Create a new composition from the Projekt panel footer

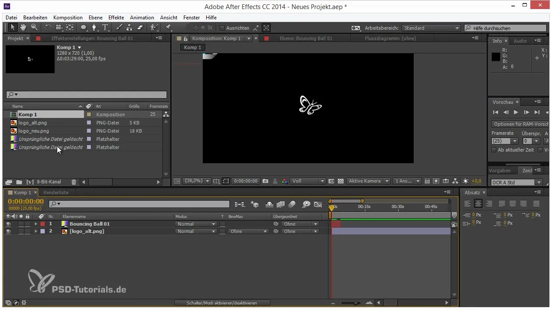[x=30, y=182]
